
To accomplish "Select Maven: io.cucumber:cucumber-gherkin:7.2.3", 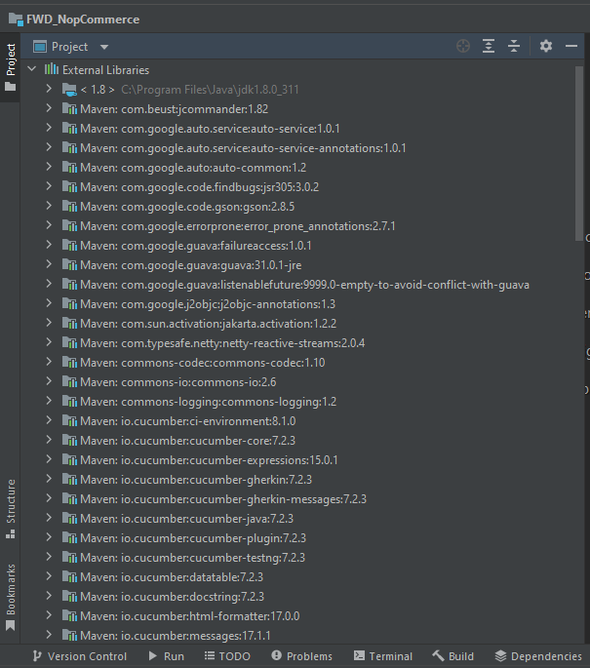I will (x=196, y=480).
